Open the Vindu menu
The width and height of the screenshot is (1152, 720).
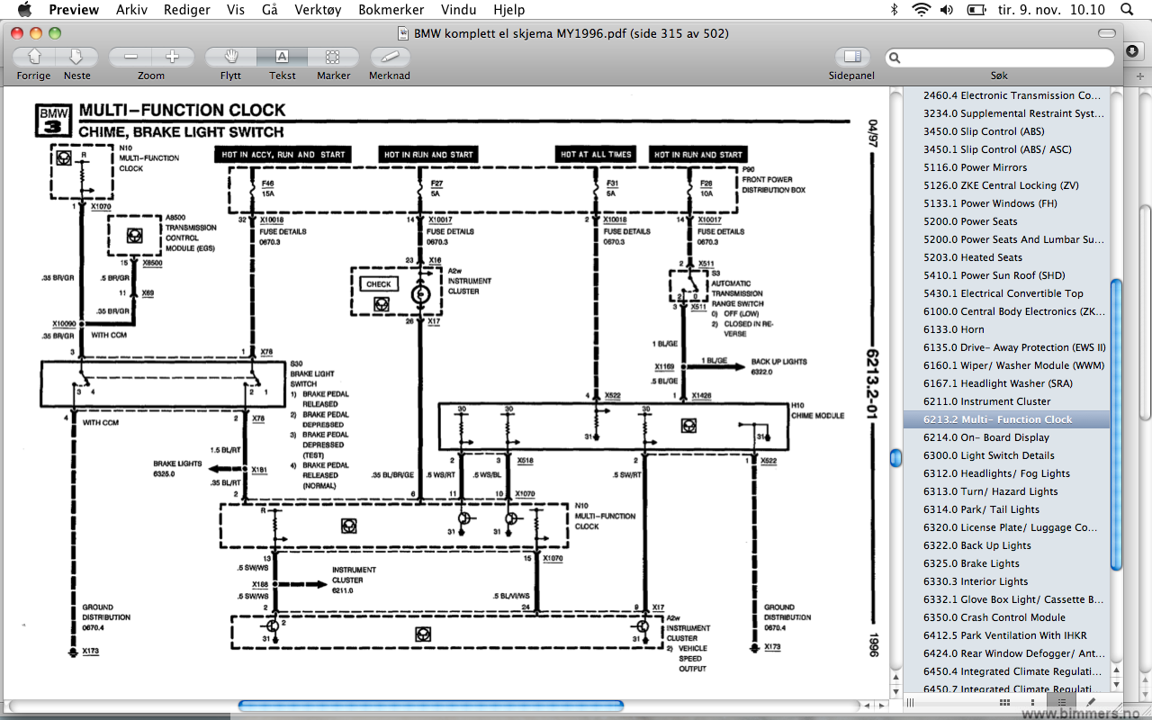[459, 10]
